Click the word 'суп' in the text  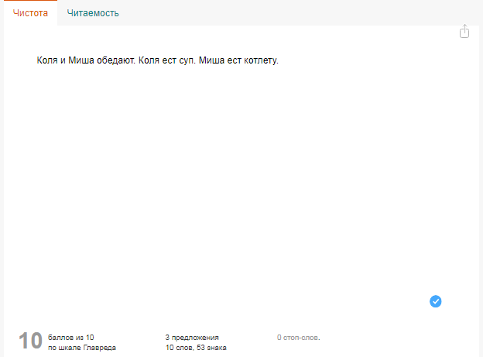(x=185, y=60)
